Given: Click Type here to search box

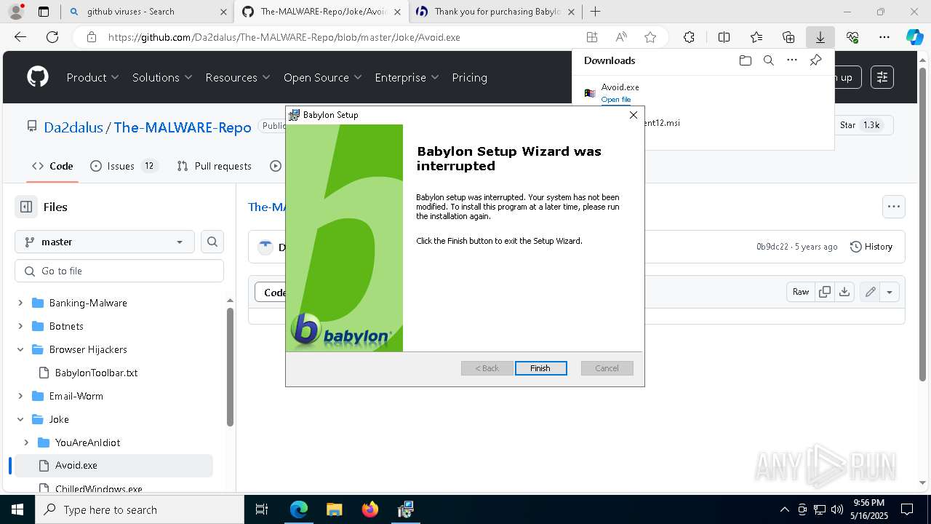Looking at the screenshot, I should (x=140, y=509).
